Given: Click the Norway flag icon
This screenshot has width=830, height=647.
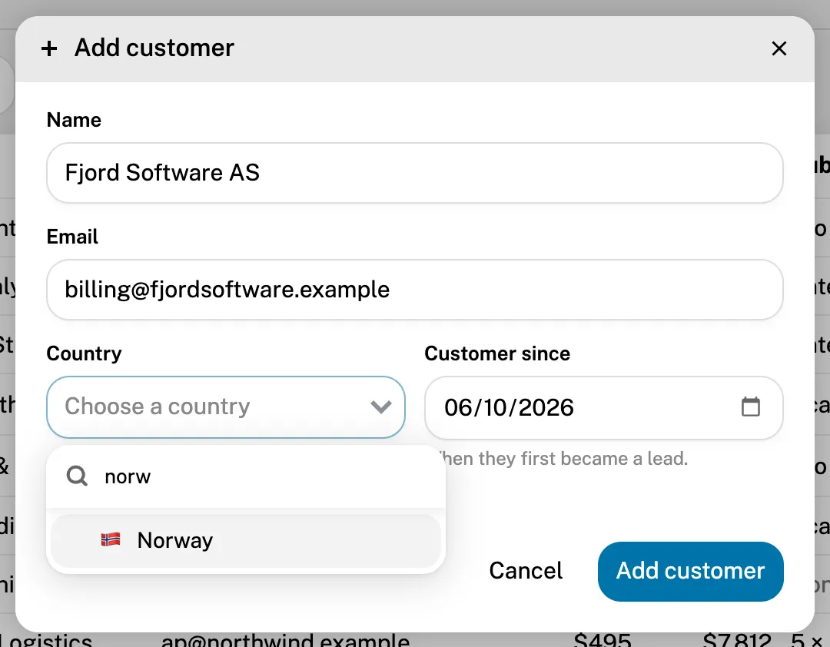Looking at the screenshot, I should pyautogui.click(x=111, y=540).
